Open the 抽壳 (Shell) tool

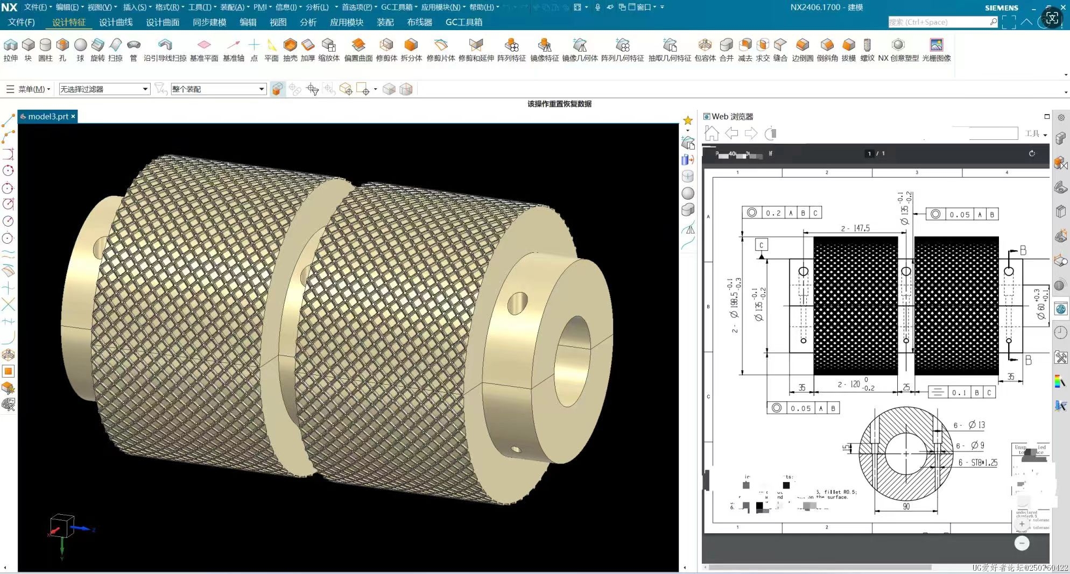(x=290, y=49)
